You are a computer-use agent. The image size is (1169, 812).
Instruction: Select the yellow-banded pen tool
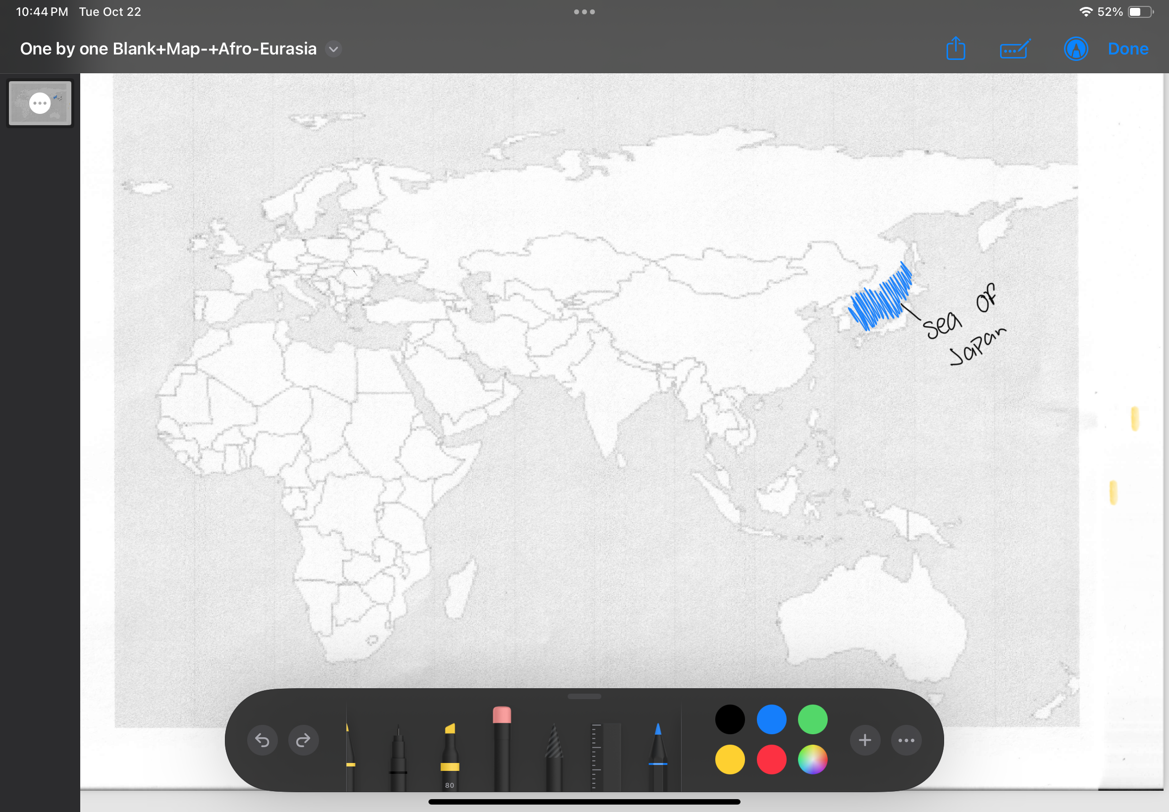tap(350, 756)
